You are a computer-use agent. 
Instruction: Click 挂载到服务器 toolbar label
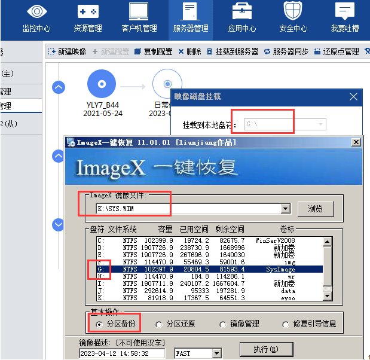point(237,51)
